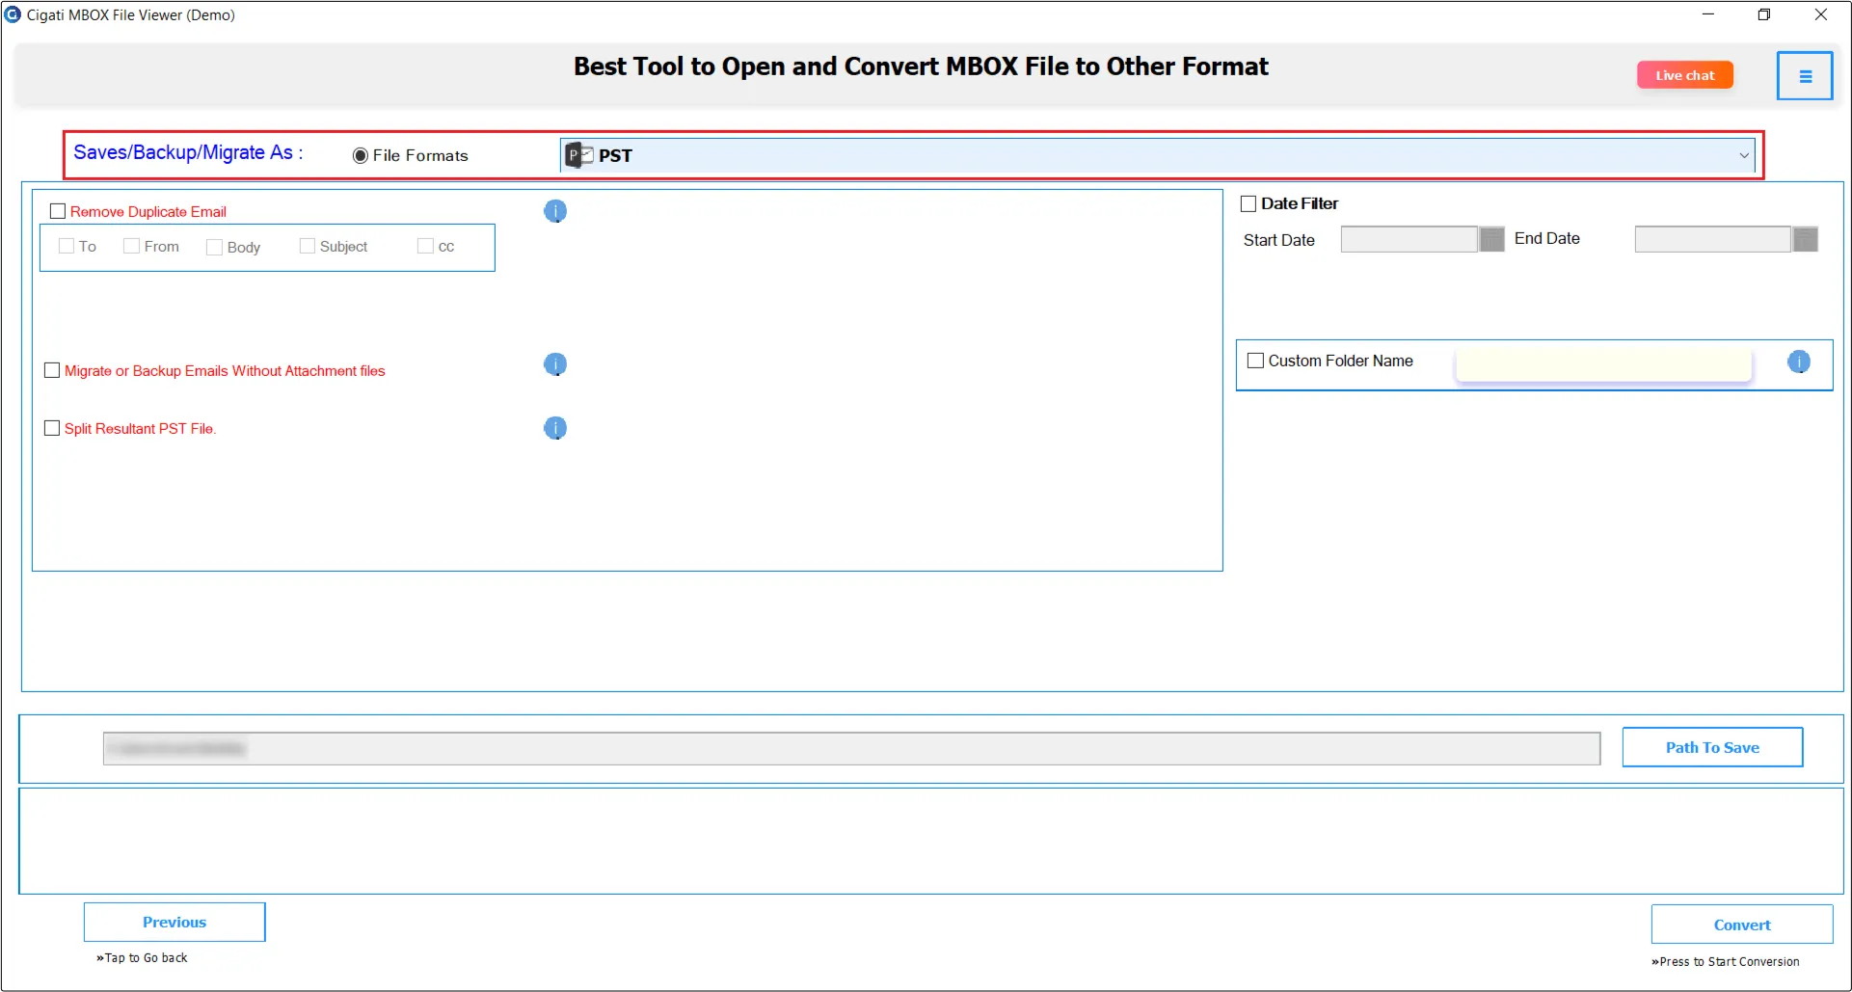
Task: Tick the cc duplicate filter checkbox
Action: [425, 246]
